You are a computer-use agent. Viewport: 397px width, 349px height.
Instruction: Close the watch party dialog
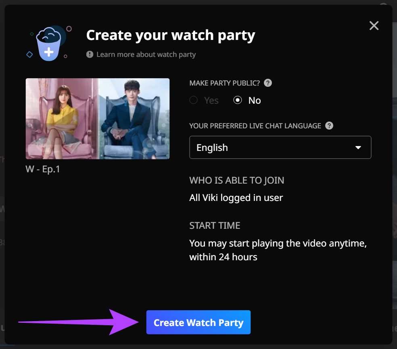[374, 26]
